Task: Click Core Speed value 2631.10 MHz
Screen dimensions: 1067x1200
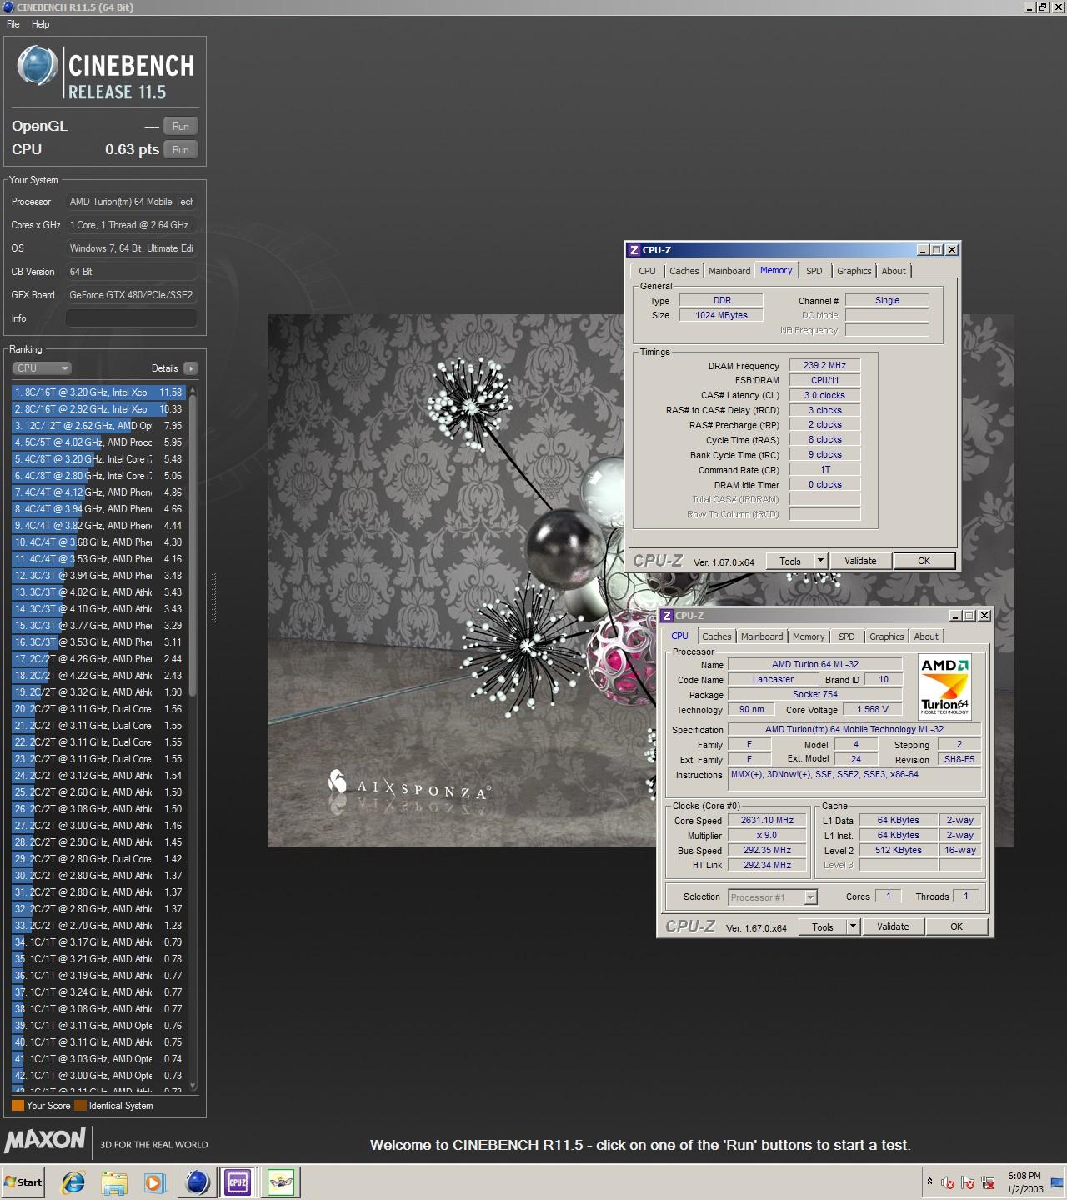Action: (x=767, y=820)
